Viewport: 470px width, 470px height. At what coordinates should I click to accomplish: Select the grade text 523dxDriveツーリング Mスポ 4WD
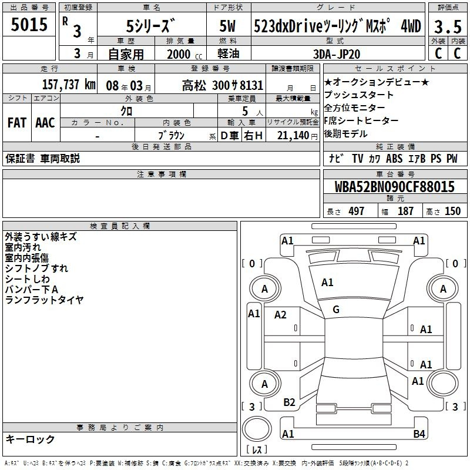point(337,26)
